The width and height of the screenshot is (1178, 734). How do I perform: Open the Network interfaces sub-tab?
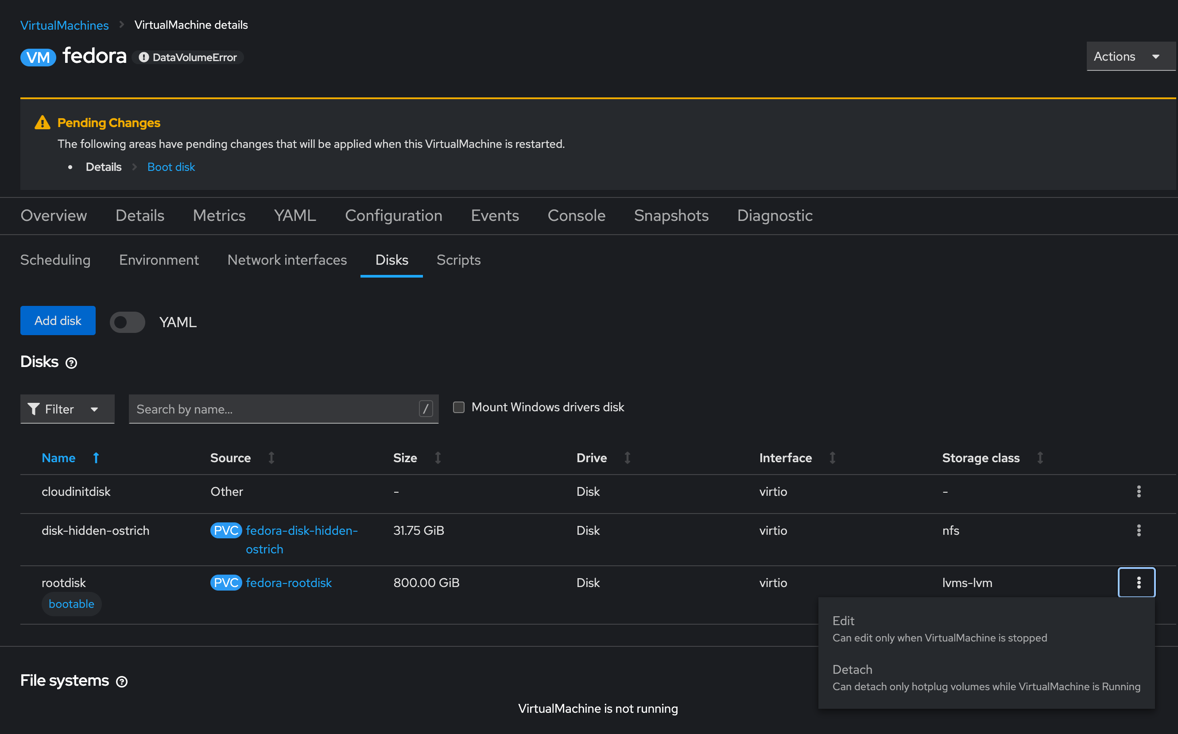[x=287, y=260]
